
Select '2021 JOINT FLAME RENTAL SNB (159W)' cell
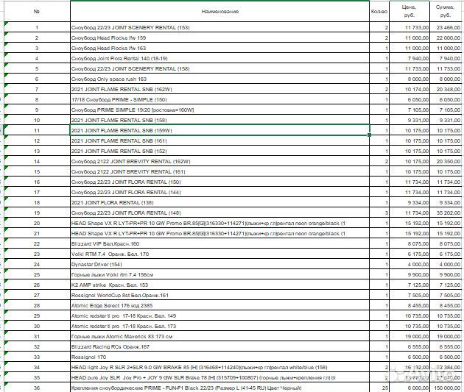(219, 130)
